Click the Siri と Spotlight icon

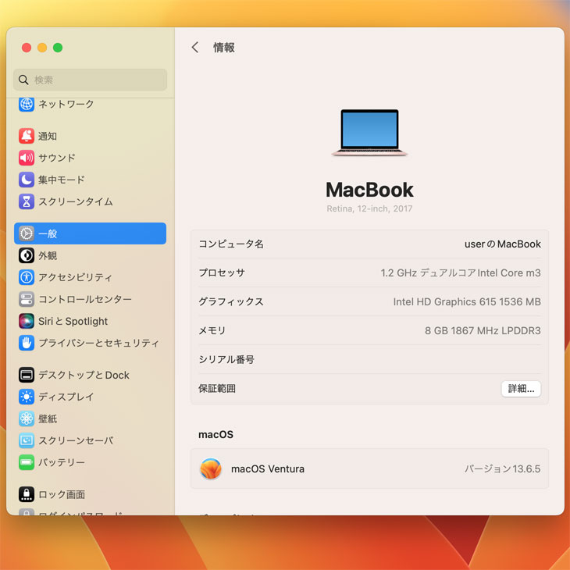pos(27,321)
